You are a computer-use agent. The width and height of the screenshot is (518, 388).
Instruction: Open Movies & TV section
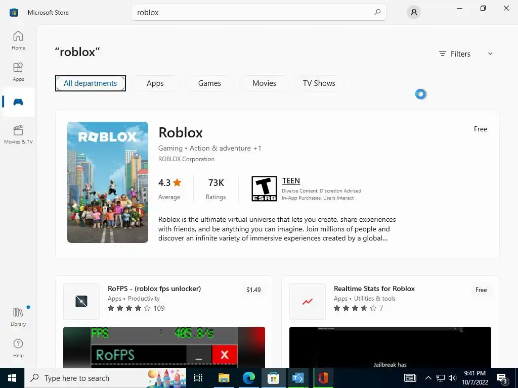click(x=18, y=134)
